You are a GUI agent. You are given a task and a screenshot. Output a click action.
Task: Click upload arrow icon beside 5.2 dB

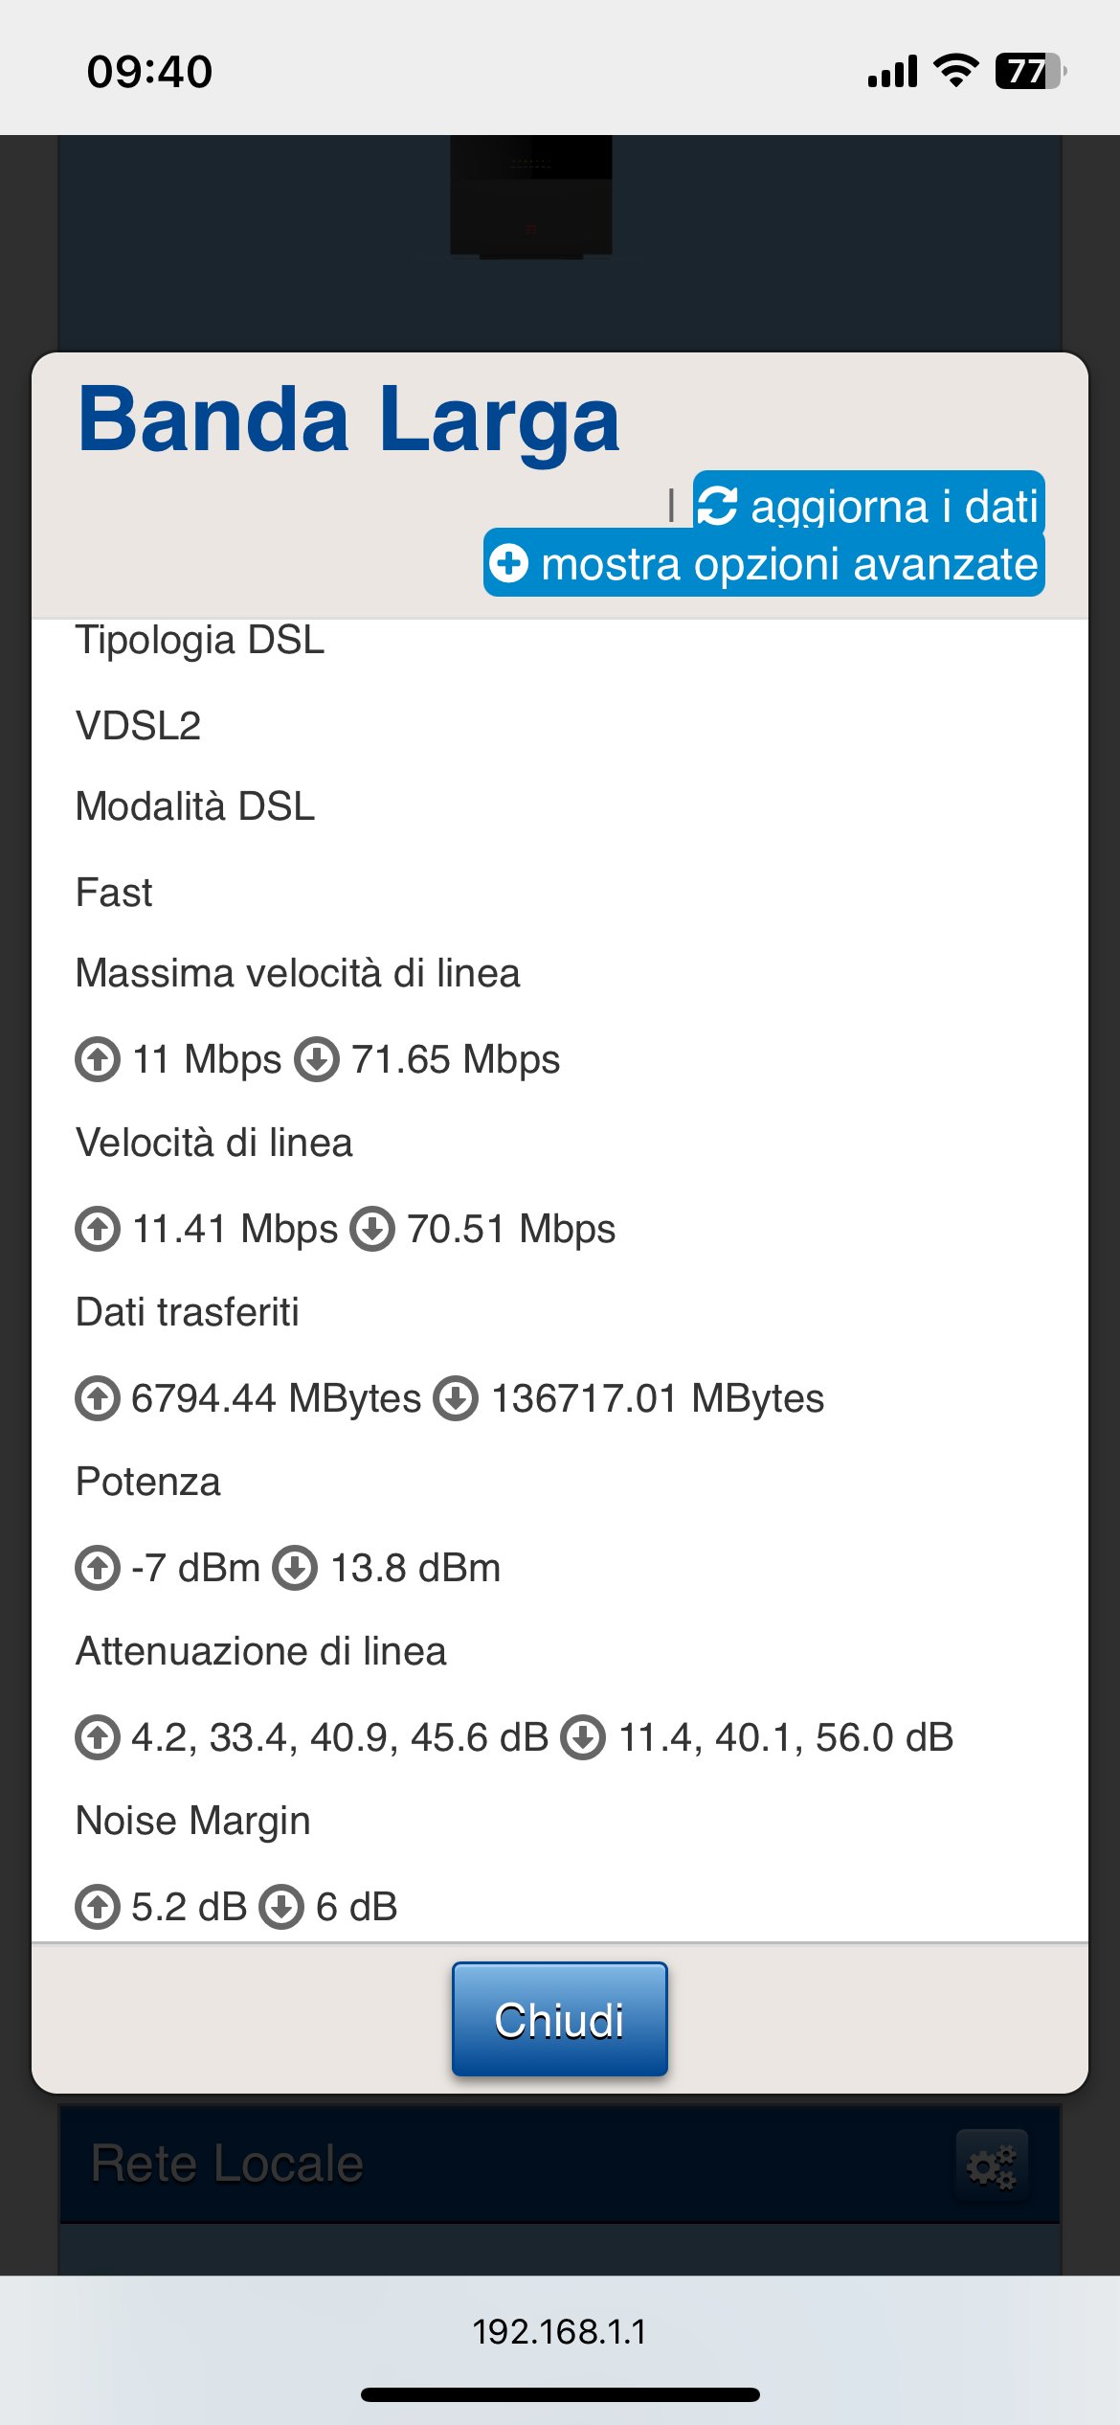(x=98, y=1906)
